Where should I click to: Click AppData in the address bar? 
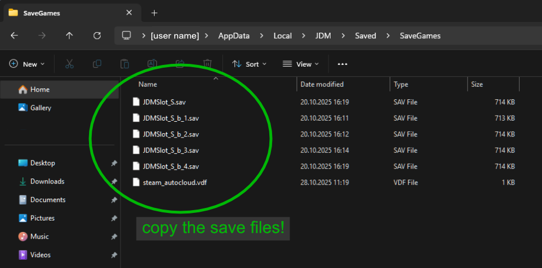pos(233,35)
